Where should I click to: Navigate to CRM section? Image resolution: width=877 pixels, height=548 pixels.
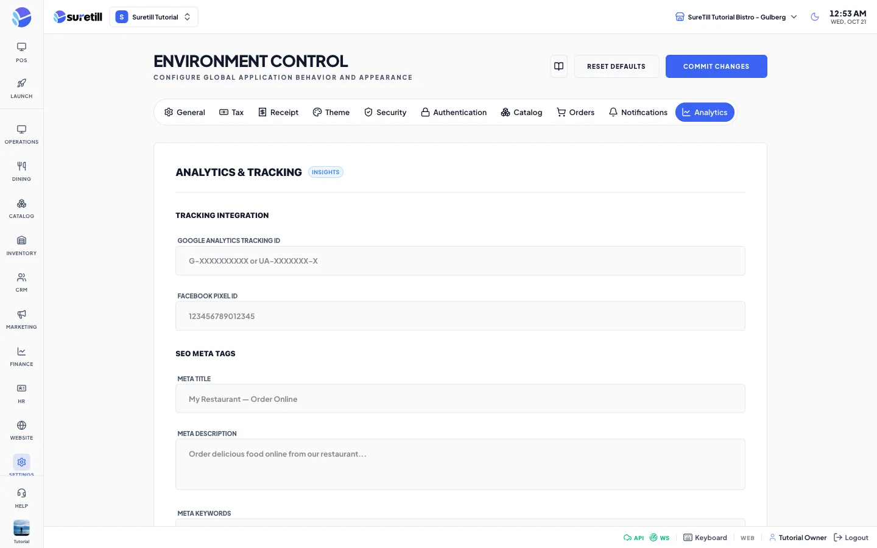pyautogui.click(x=21, y=283)
